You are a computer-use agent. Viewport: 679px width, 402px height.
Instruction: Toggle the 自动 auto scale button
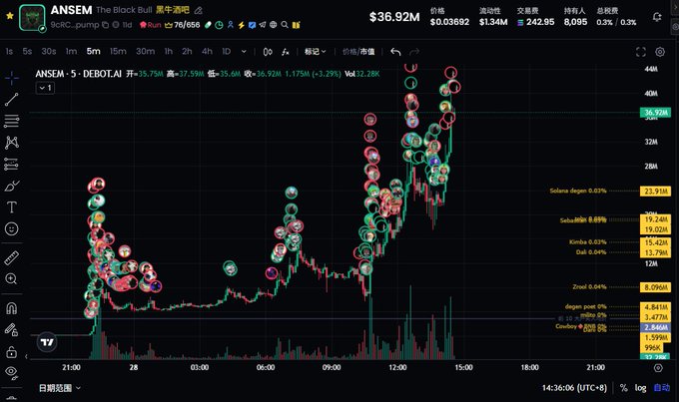662,388
